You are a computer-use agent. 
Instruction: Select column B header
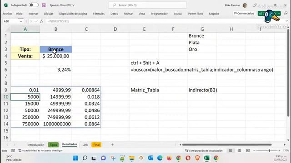click(x=55, y=29)
